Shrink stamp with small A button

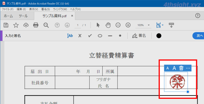click(168, 68)
